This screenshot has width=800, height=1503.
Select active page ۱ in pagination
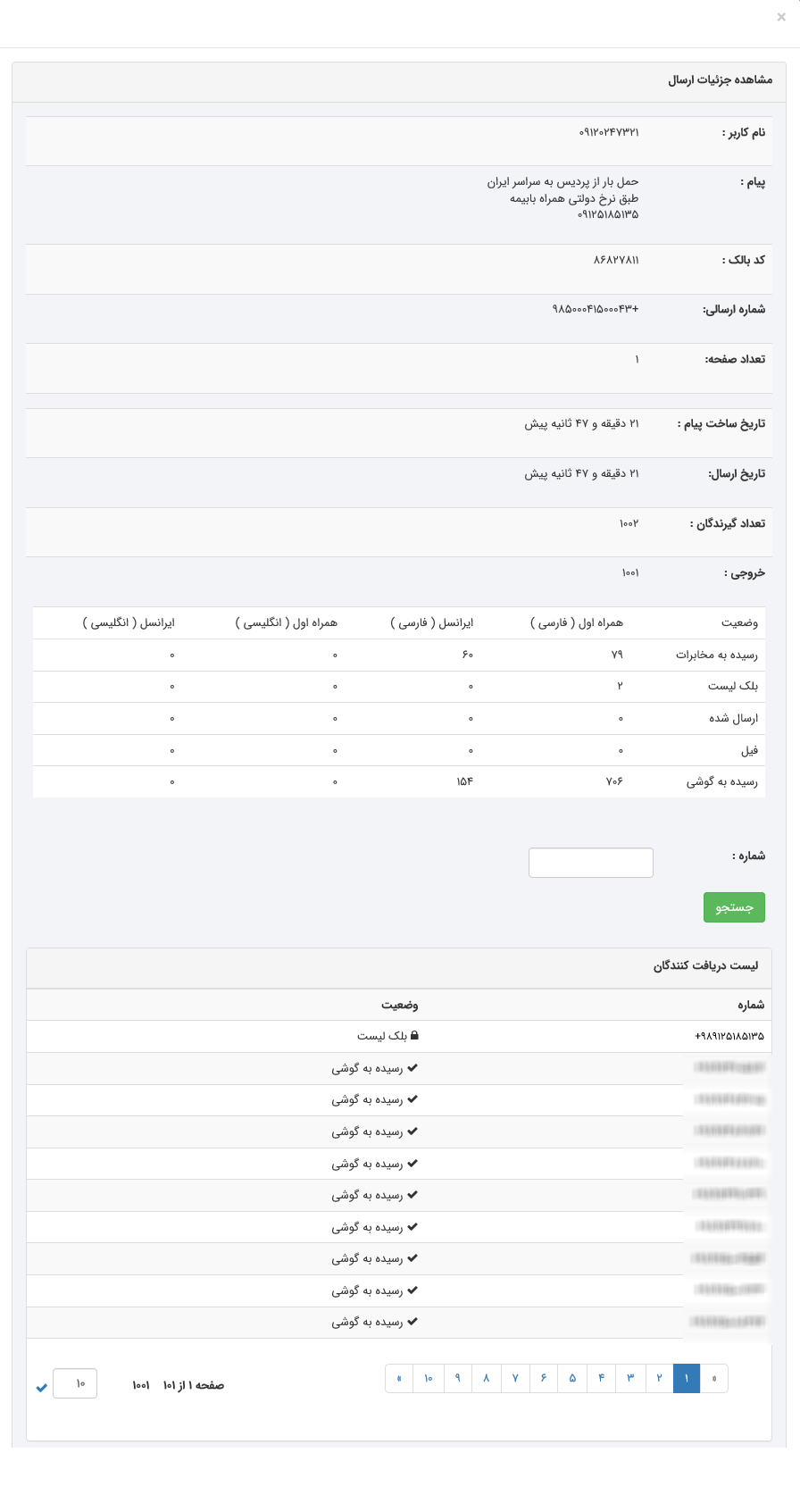tap(687, 1379)
